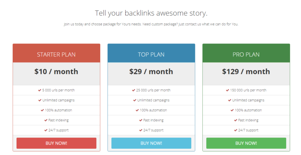Click the $10 / month price
This screenshot has height=155, width=301.
(x=56, y=72)
